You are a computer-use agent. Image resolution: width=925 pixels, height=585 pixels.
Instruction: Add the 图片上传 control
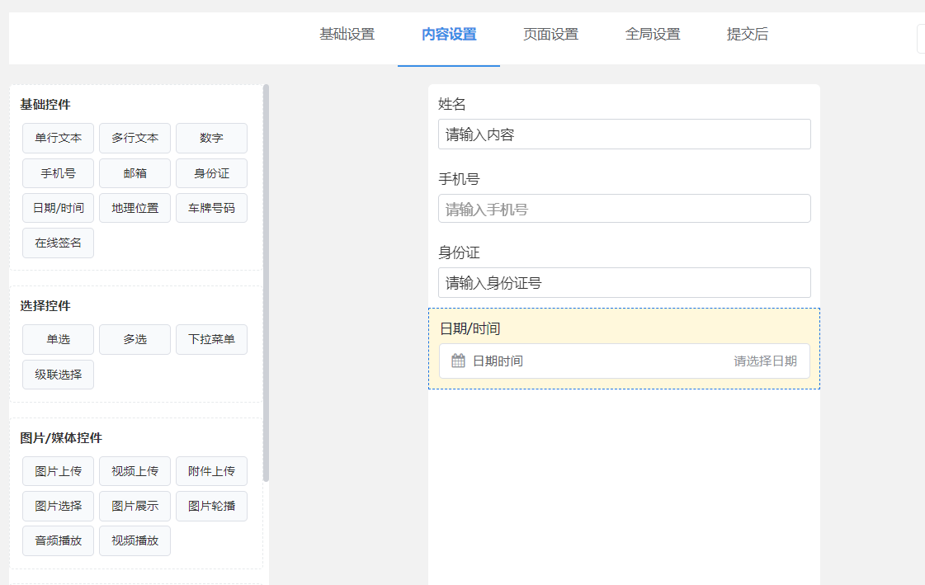[58, 471]
